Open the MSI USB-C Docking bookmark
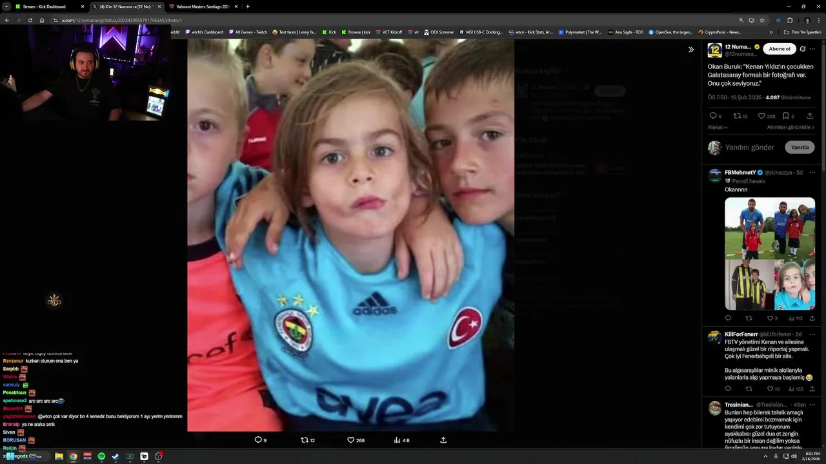 (480, 32)
